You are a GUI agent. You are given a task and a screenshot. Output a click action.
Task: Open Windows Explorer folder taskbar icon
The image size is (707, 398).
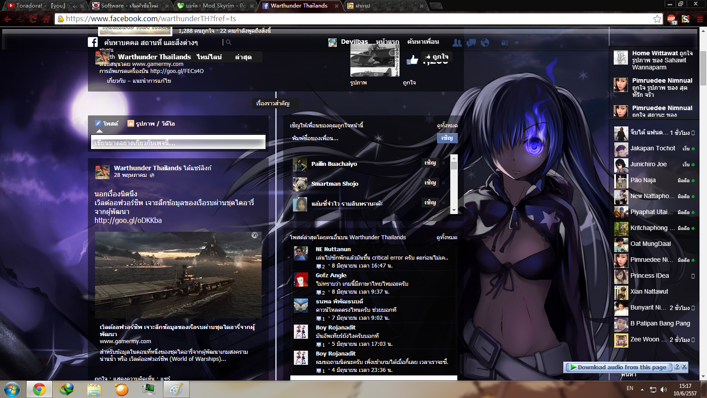tap(94, 389)
